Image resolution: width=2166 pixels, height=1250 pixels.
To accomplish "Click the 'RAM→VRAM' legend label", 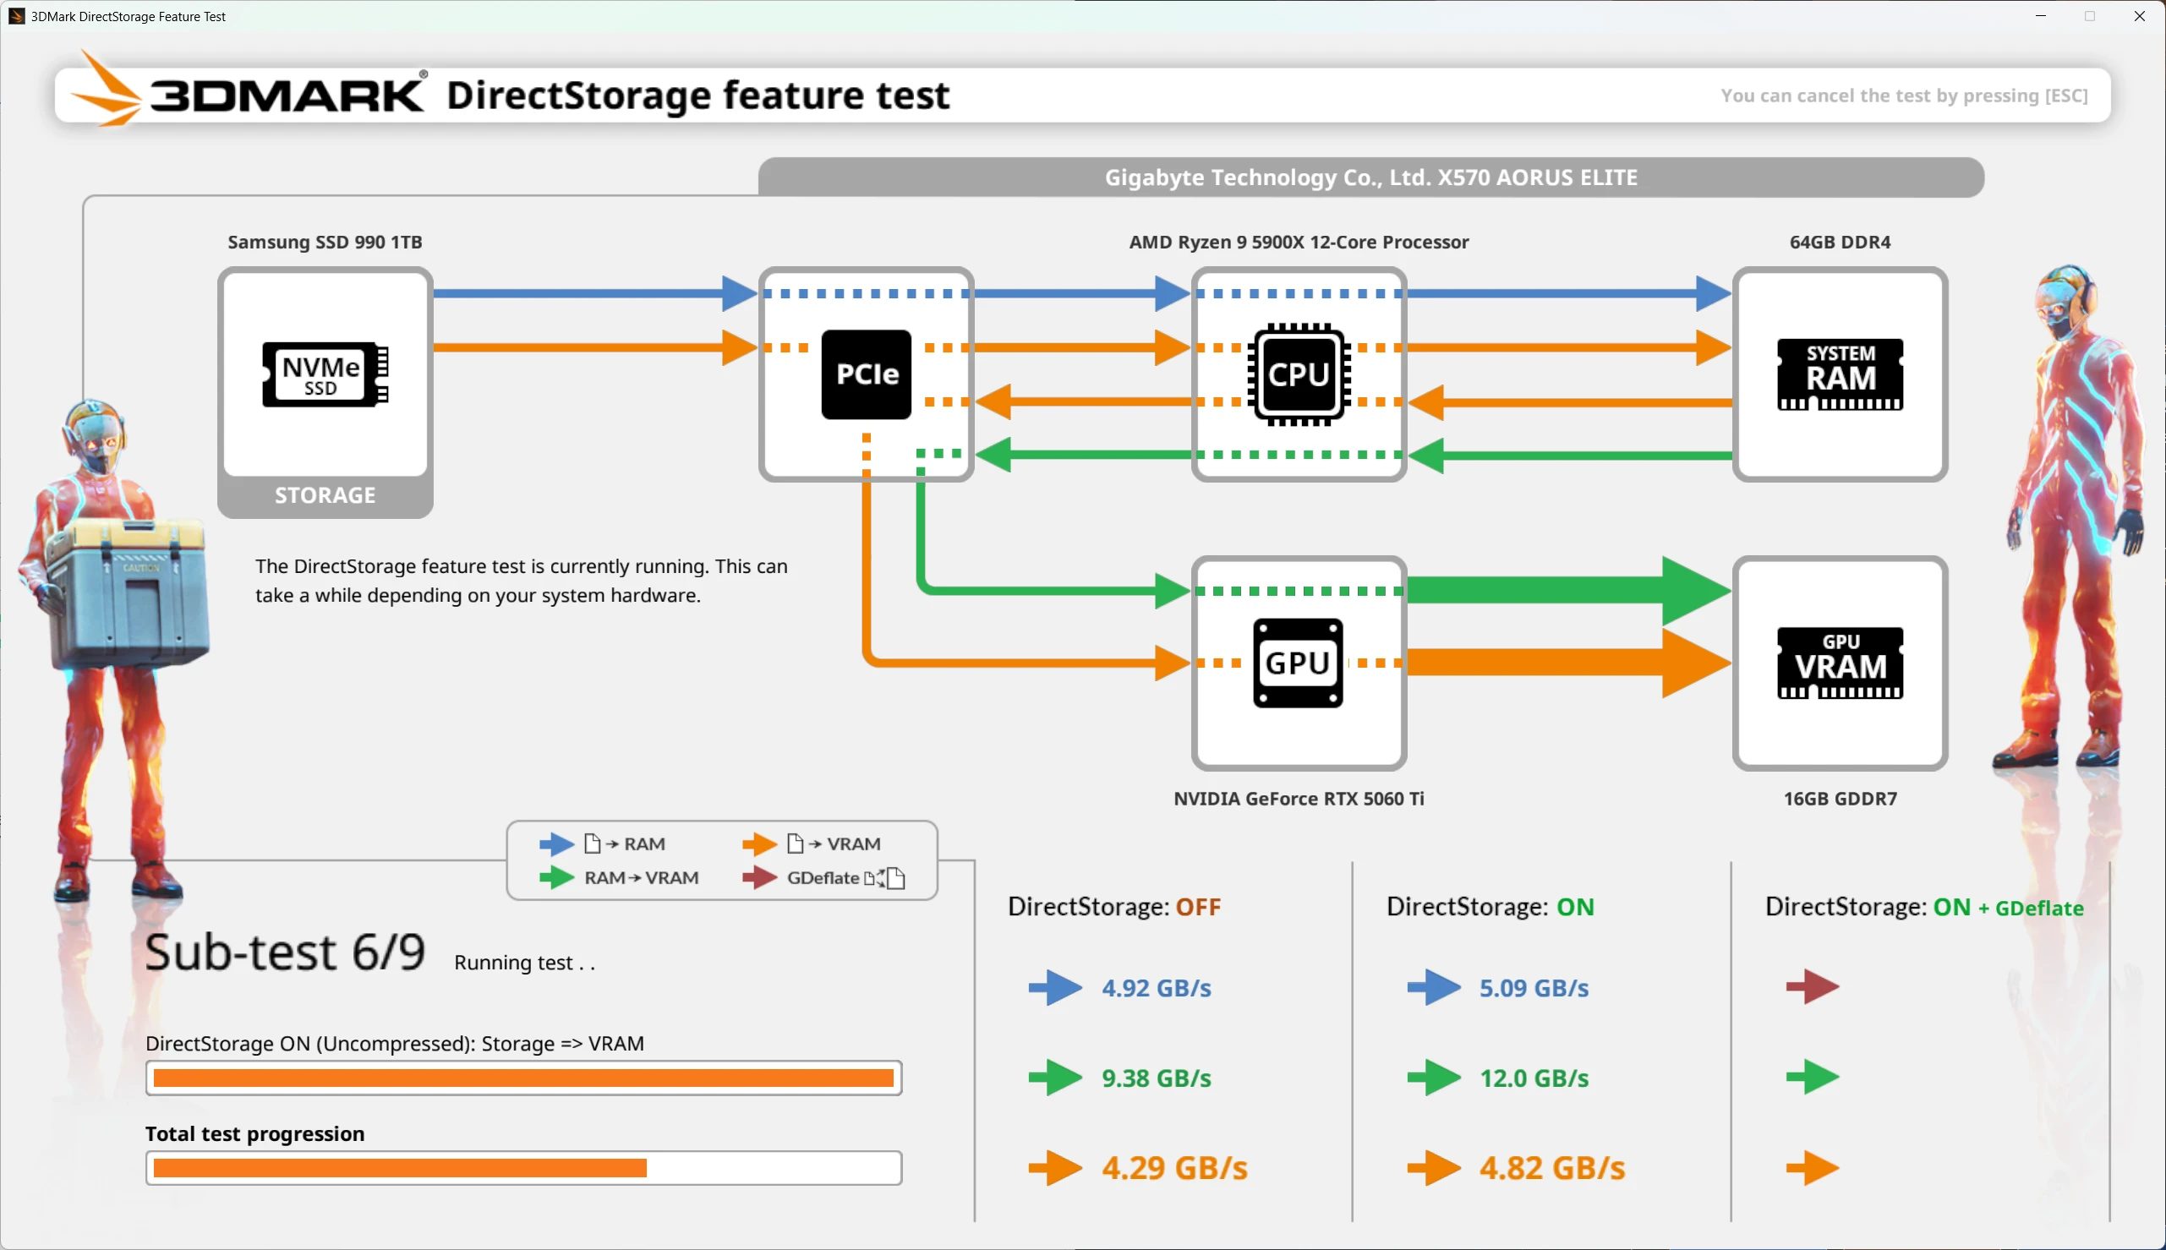I will [642, 878].
